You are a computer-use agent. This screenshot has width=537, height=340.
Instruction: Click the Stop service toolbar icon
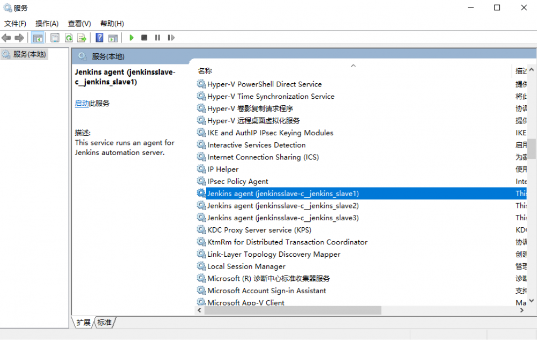[143, 38]
